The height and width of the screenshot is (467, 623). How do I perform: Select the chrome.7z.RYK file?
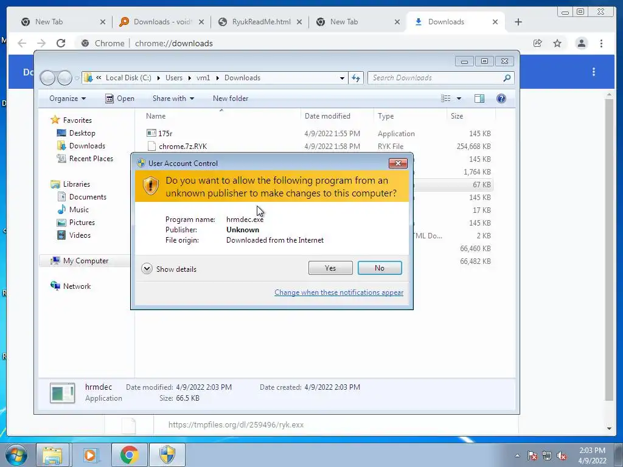click(177, 146)
